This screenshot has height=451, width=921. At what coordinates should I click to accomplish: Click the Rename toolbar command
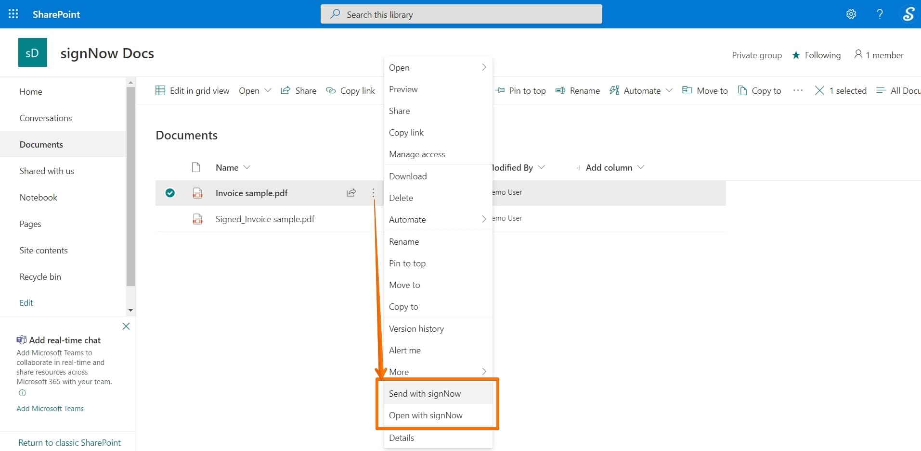click(578, 90)
